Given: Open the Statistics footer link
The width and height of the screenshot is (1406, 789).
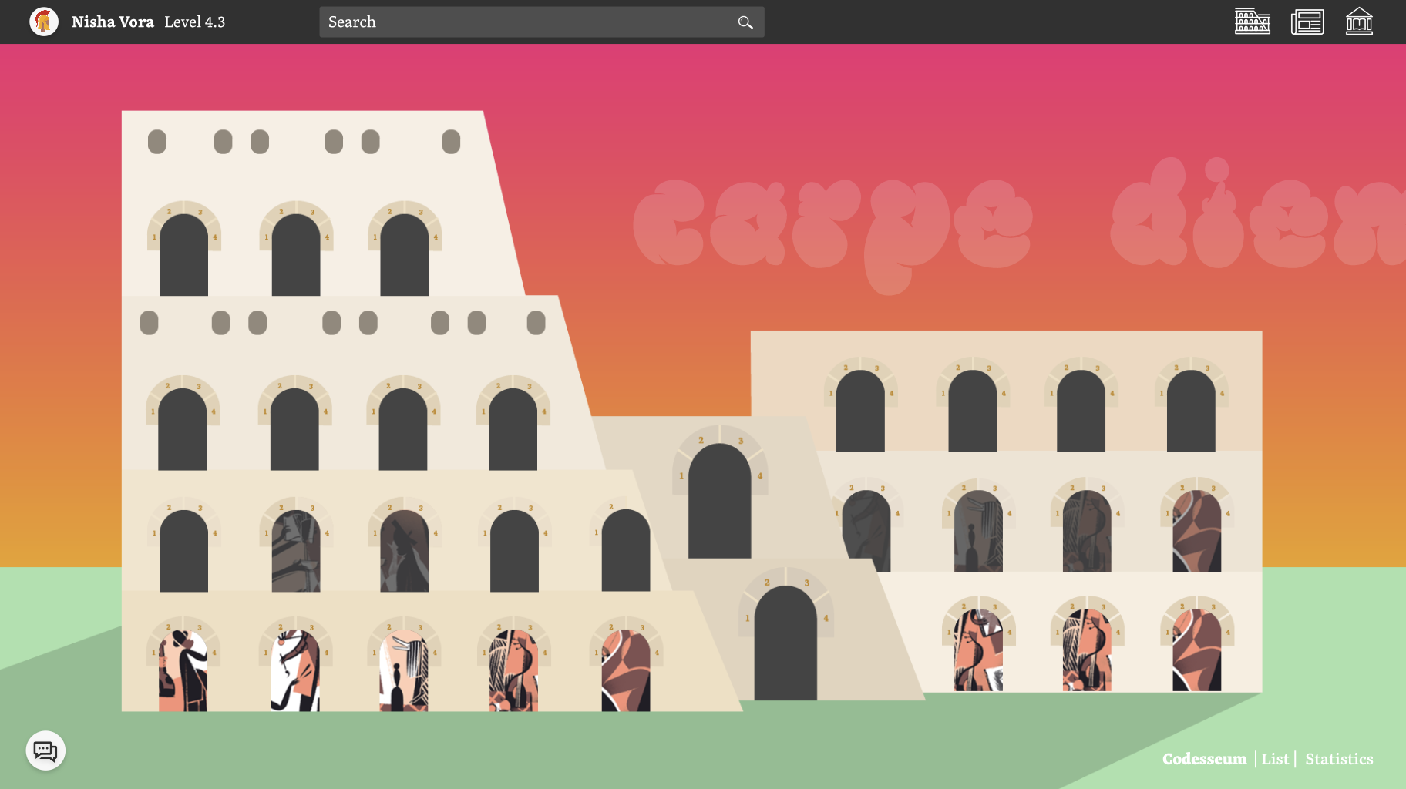Looking at the screenshot, I should coord(1339,759).
